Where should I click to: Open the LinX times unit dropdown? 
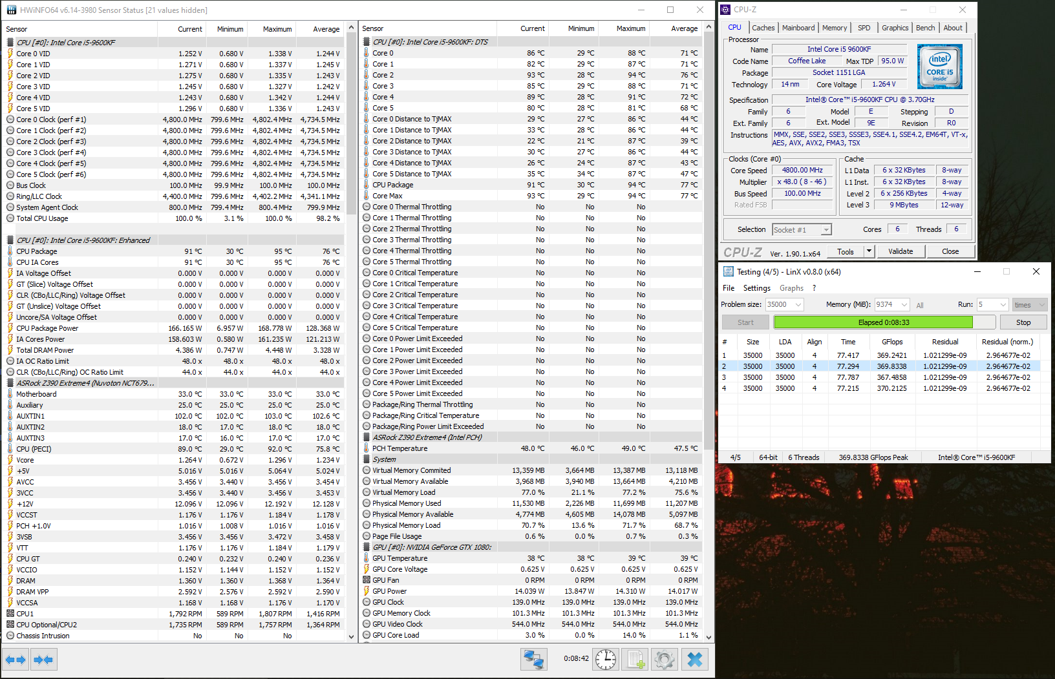pyautogui.click(x=1029, y=304)
